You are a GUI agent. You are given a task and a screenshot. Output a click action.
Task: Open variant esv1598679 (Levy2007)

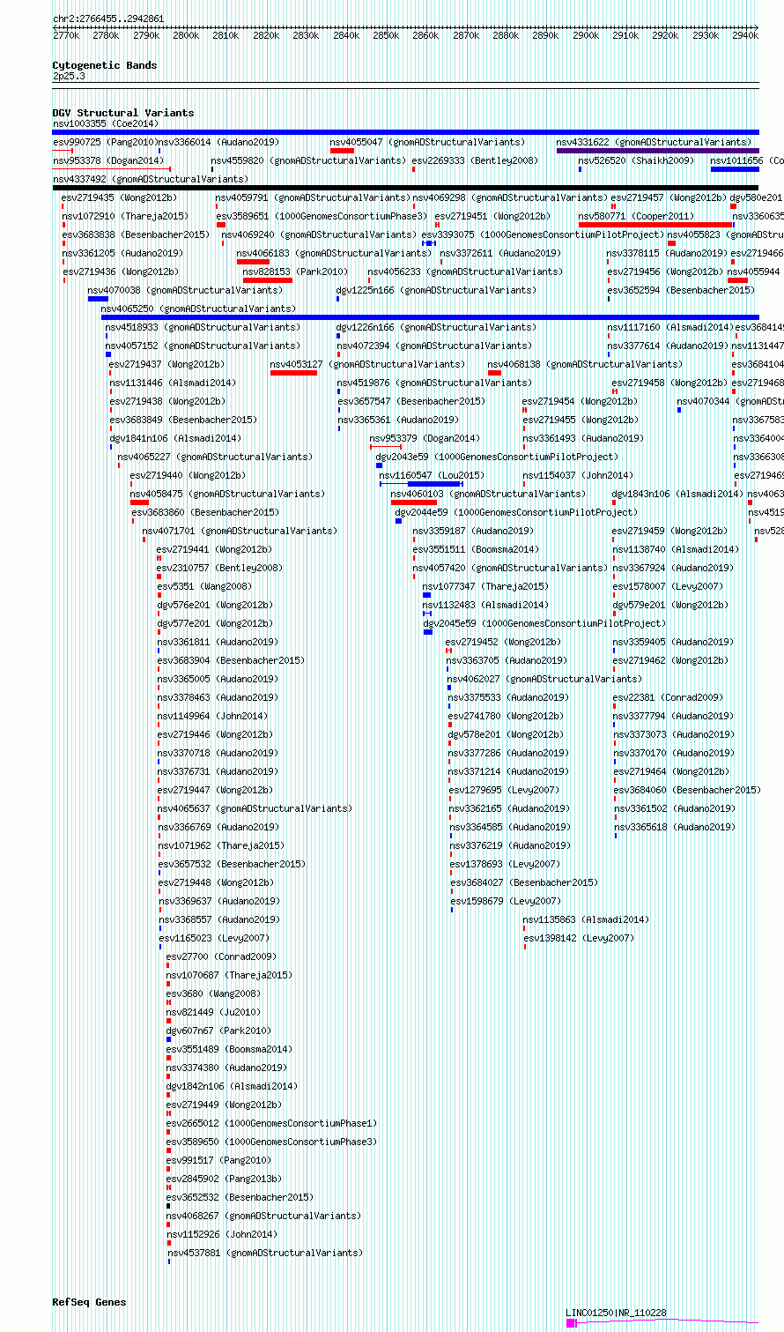click(506, 901)
